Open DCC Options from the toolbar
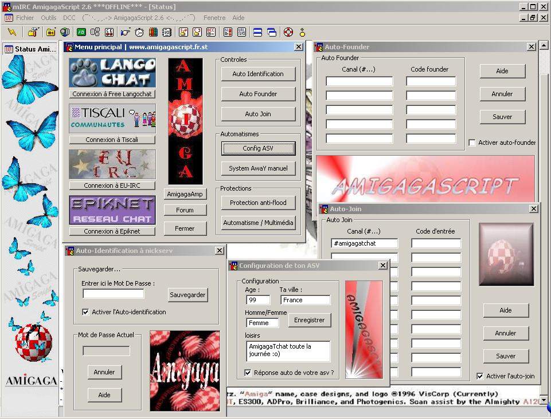This screenshot has width=551, height=419. tap(211, 33)
